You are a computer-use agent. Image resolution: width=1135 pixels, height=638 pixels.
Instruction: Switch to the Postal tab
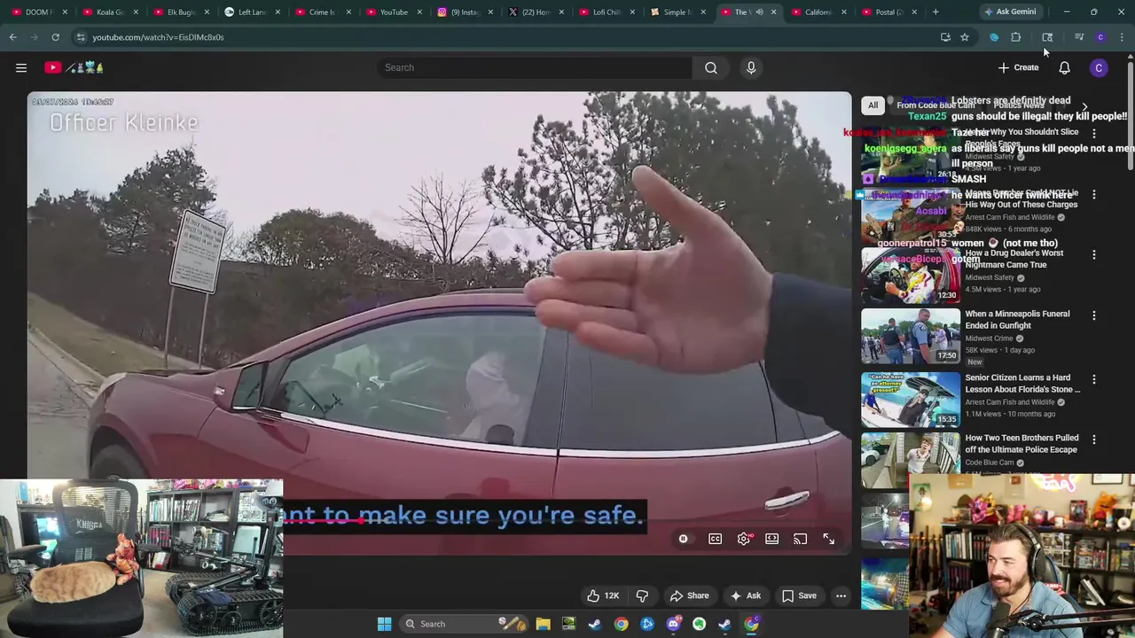tap(888, 12)
